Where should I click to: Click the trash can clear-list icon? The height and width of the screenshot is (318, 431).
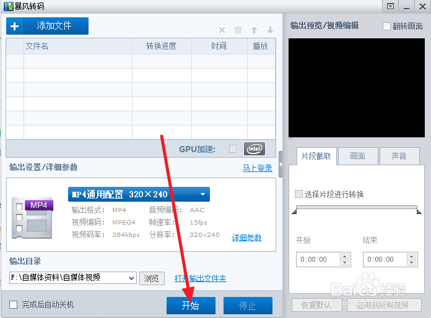[238, 30]
